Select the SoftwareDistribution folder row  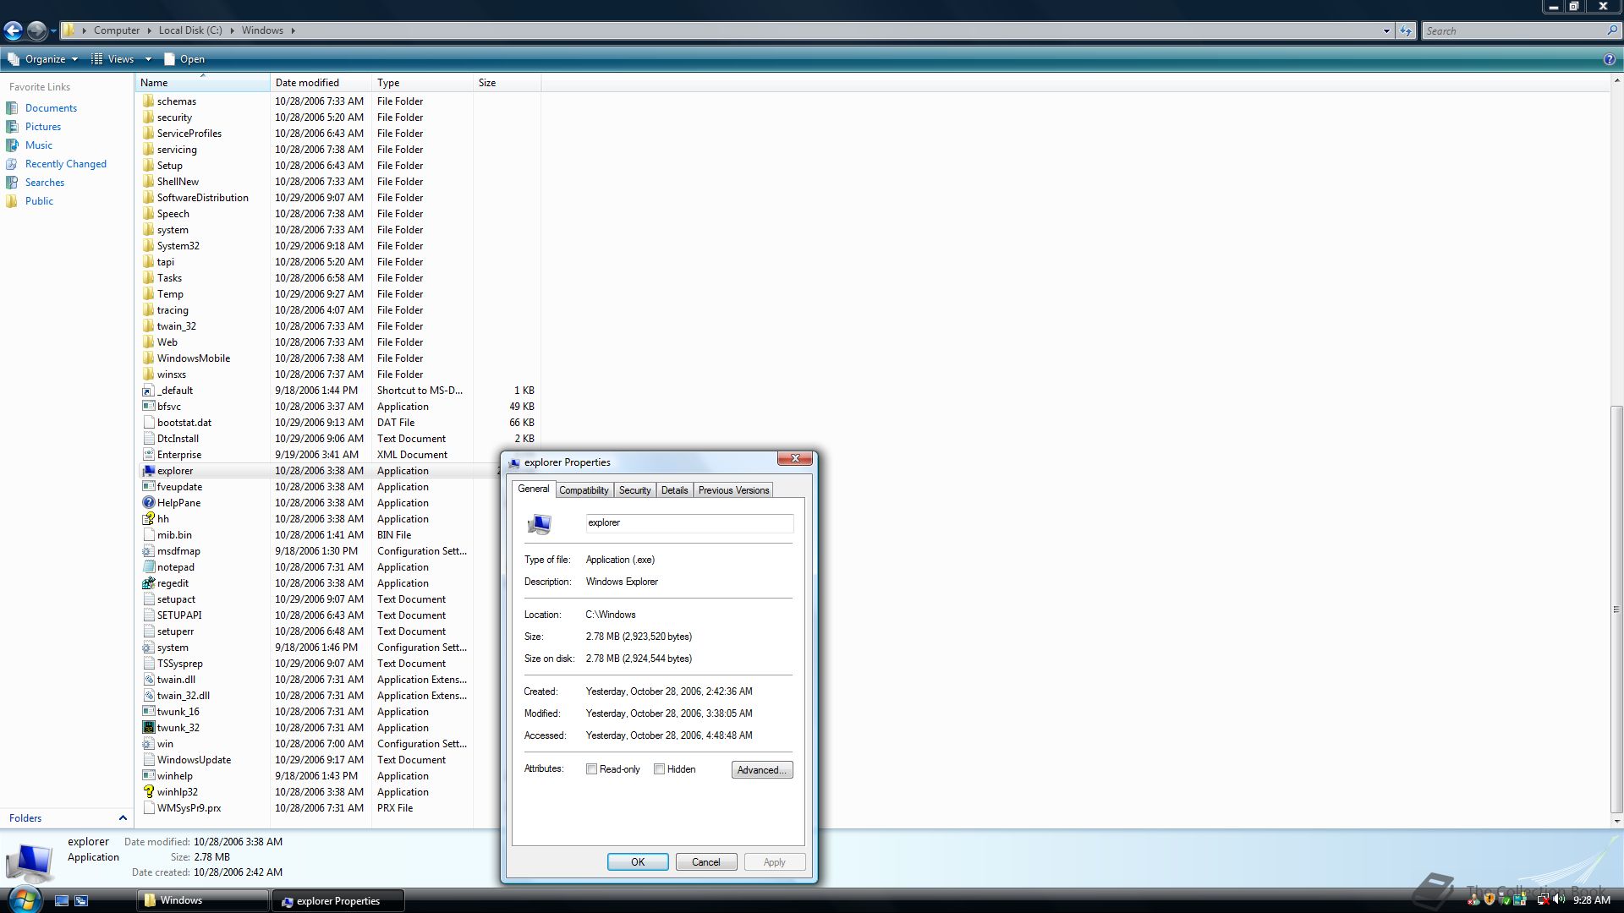coord(338,198)
